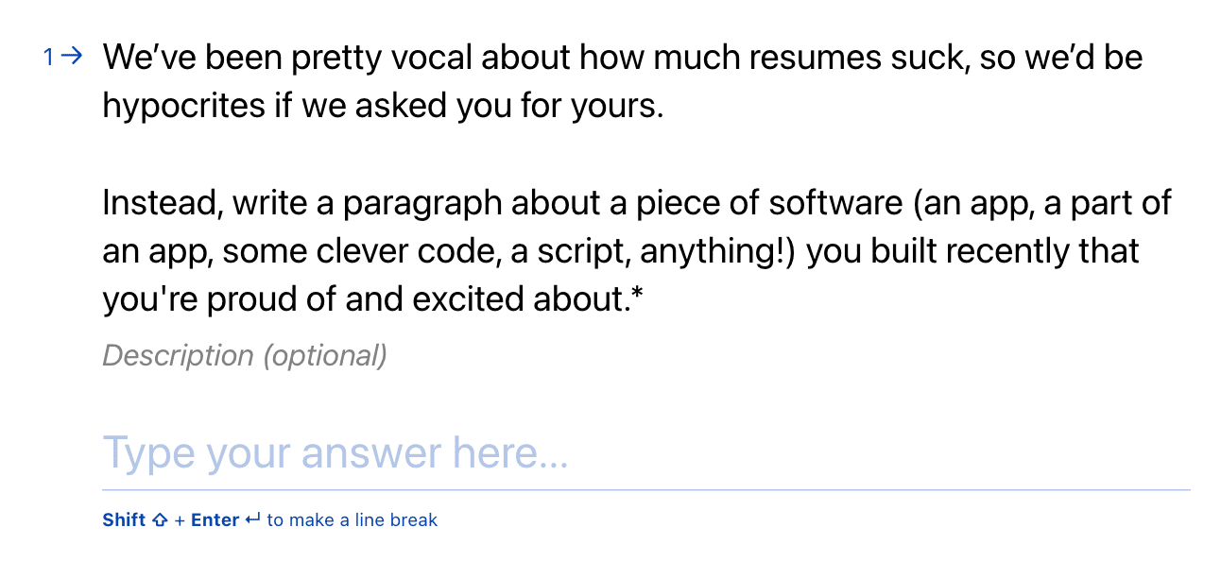Screen dimensions: 1221x578
Task: Click the return-arrow glyph after Enter
Action: pos(252,519)
